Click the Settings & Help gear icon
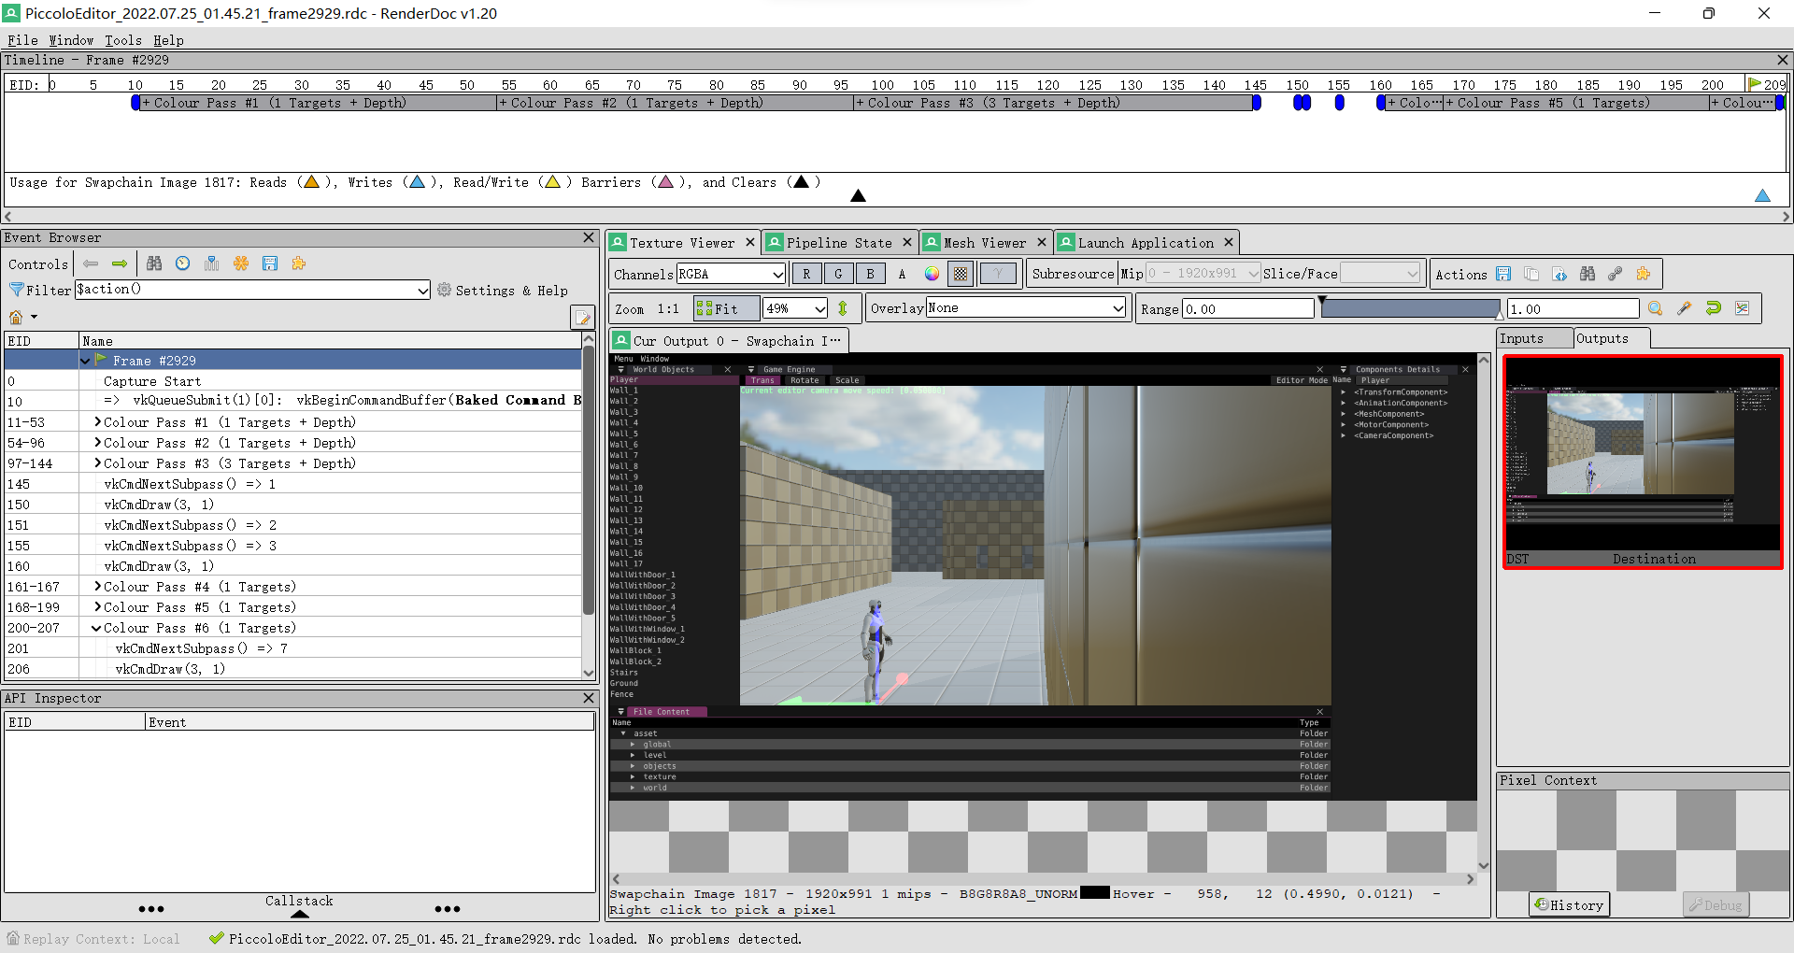The width and height of the screenshot is (1794, 953). coord(444,290)
